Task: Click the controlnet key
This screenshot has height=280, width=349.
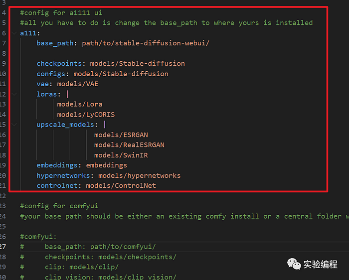Action: (57, 186)
